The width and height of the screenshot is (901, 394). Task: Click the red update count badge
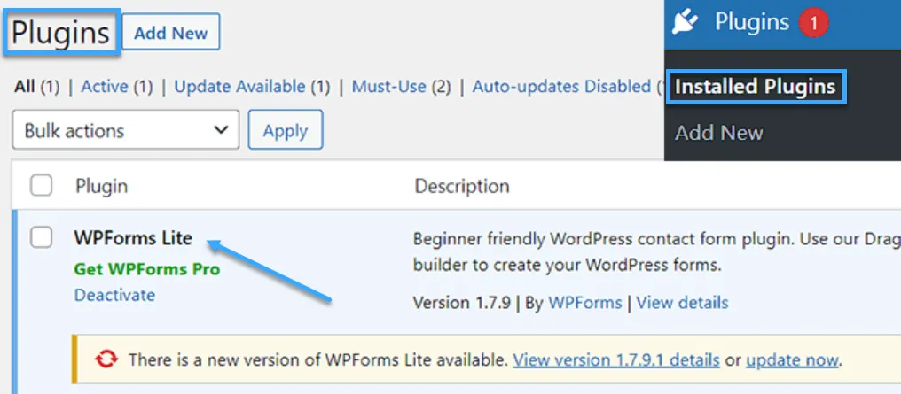[812, 24]
